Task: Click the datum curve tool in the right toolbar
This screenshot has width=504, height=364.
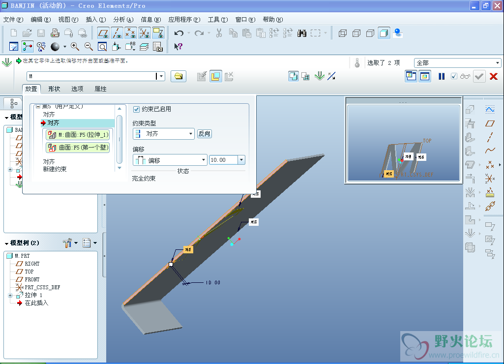Action: pos(490,151)
